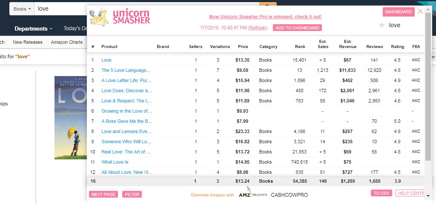436x204 pixels.
Task: Sort by the Rank column header
Action: coord(300,47)
